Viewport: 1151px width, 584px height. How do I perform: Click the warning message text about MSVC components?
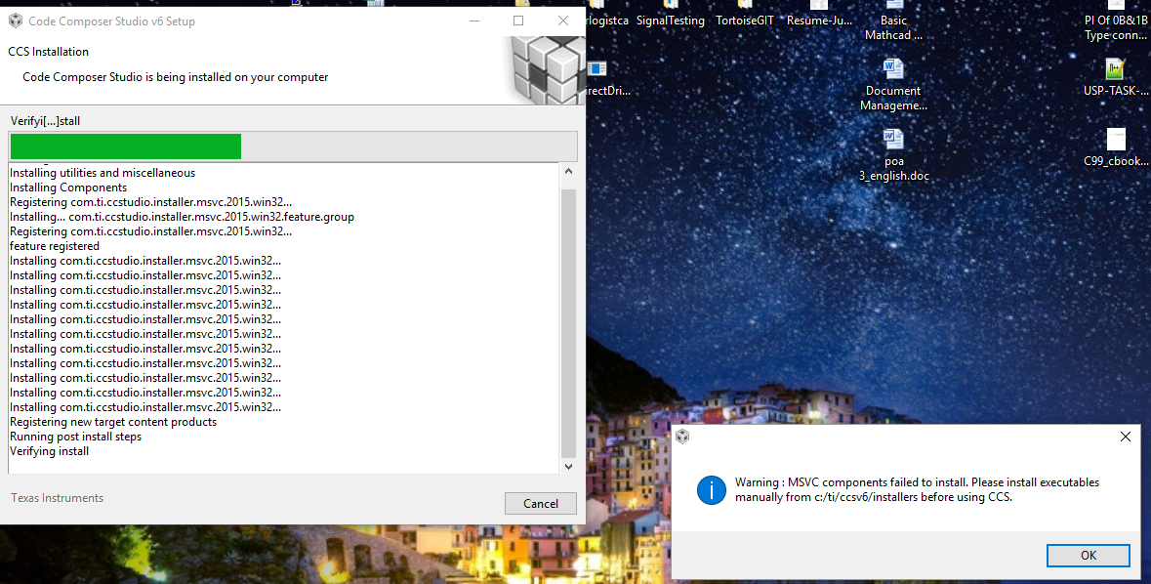pyautogui.click(x=917, y=489)
